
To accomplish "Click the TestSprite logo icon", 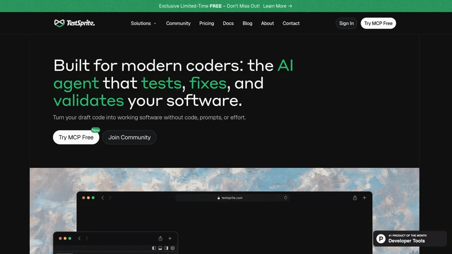I will point(60,23).
